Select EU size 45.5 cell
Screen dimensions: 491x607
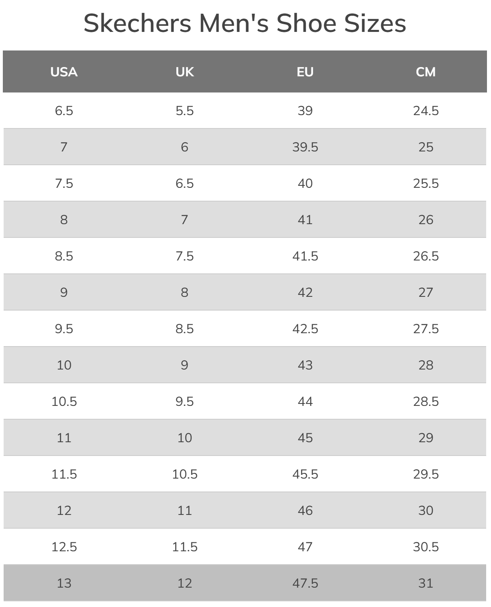(305, 474)
